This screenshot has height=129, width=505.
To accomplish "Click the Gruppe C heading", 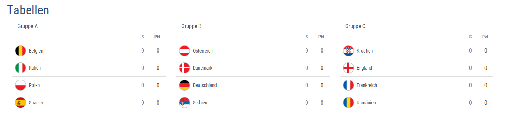I will click(355, 26).
